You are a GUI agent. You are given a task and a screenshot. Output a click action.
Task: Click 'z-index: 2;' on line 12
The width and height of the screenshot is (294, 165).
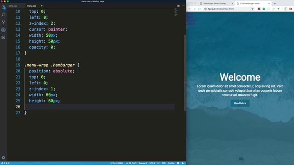[42, 23]
